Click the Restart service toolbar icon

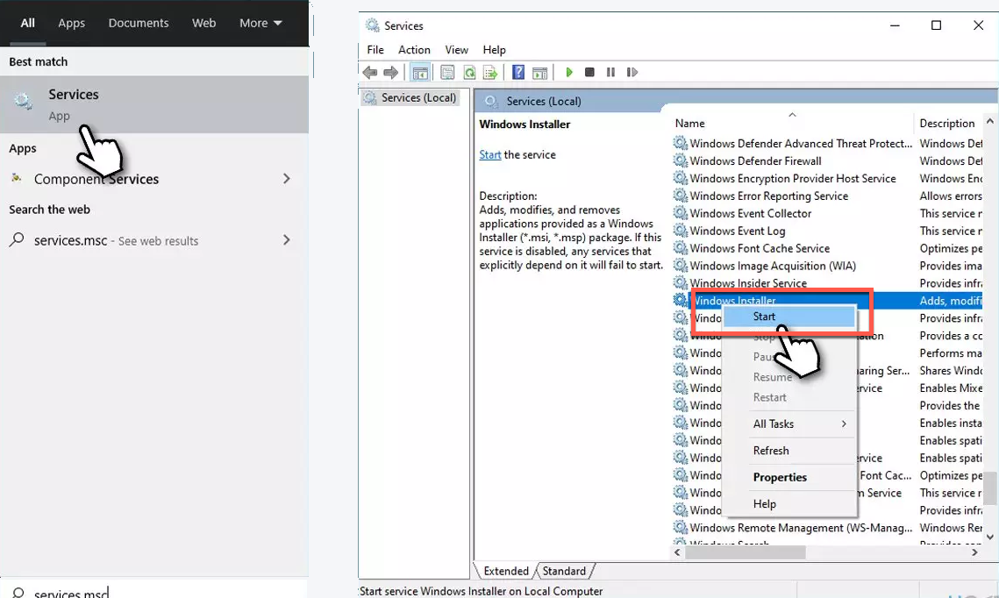click(x=632, y=72)
